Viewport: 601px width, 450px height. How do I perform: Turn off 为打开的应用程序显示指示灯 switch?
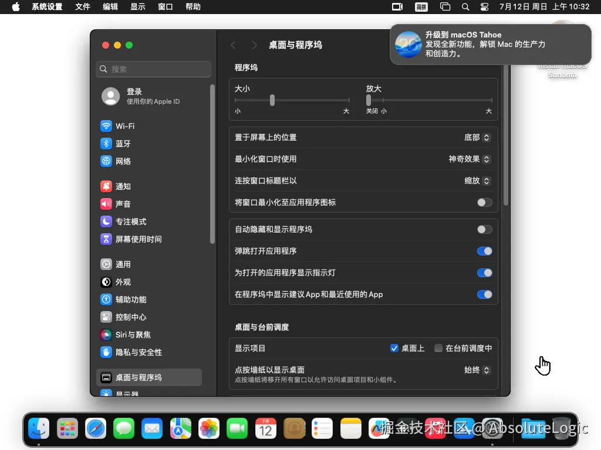(x=484, y=273)
